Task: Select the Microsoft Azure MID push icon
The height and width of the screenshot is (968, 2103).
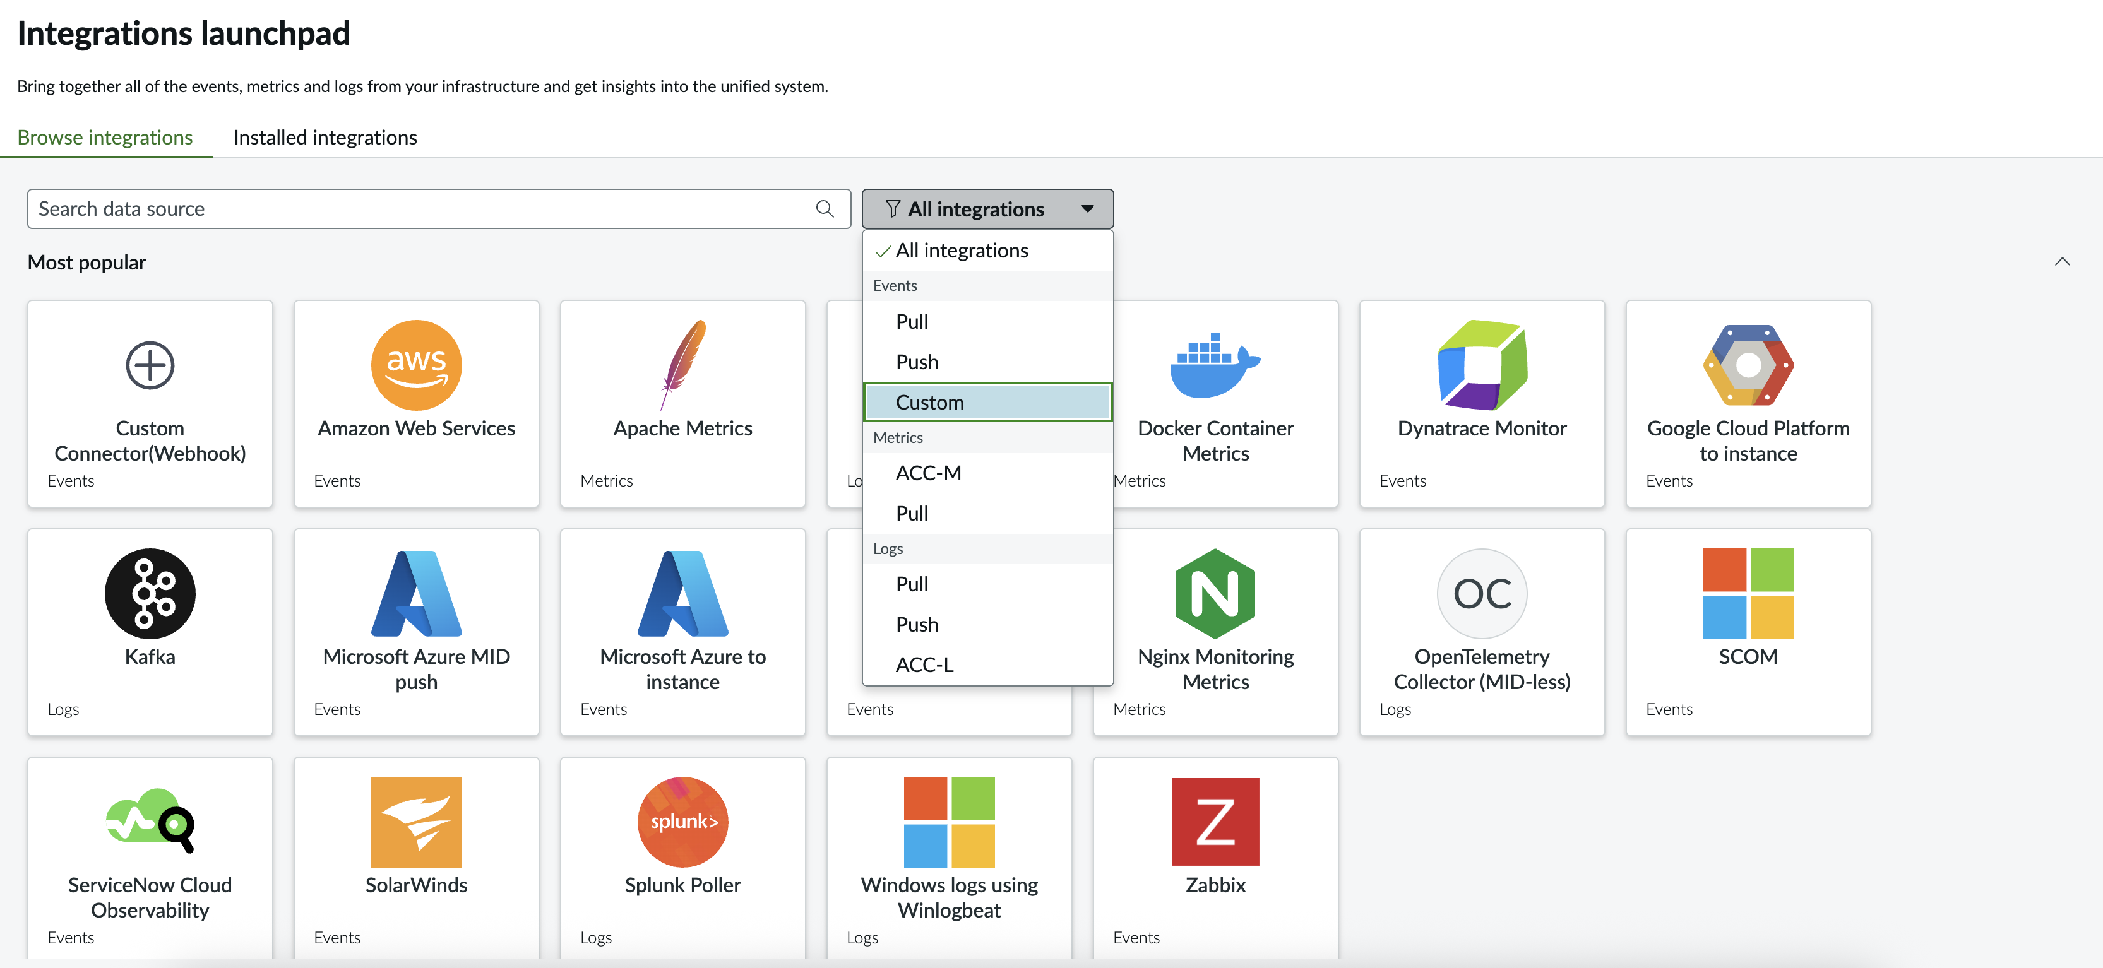Action: pos(416,593)
